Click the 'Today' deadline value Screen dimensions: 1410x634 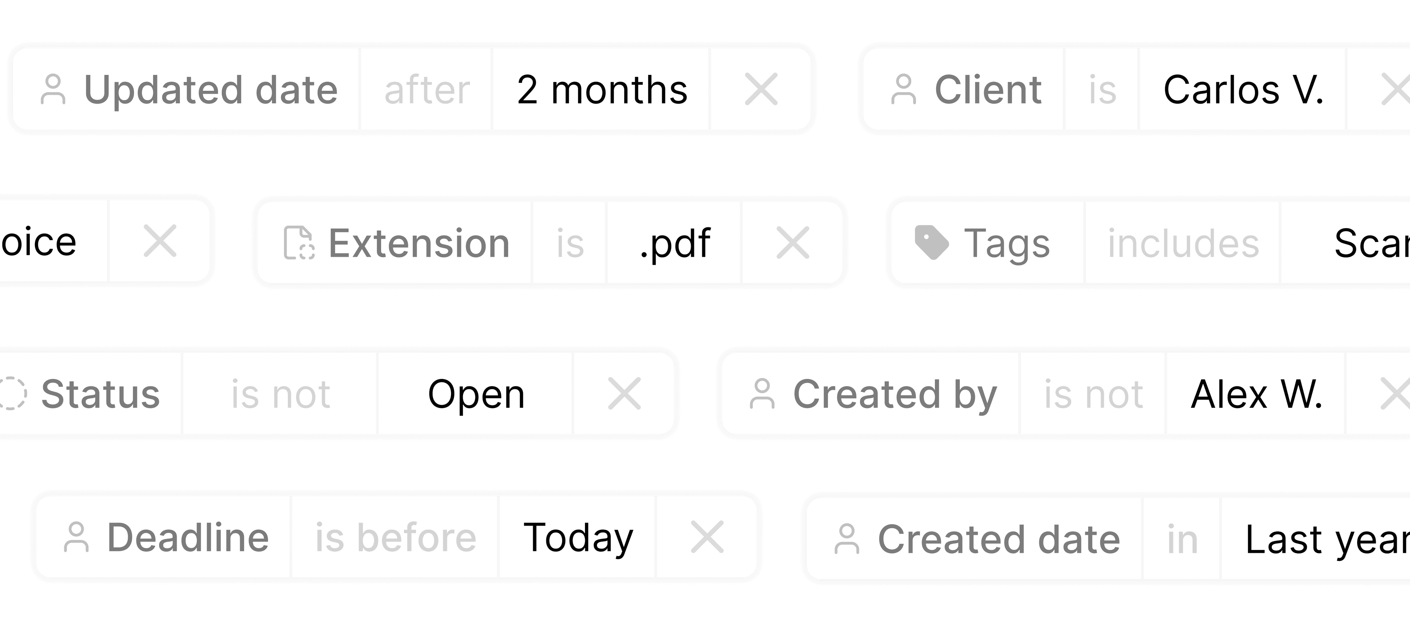578,538
